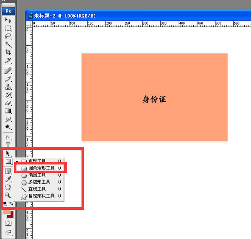Viewport: 251px width, 239px height.
Task: Swap foreground and background colors
Action: (x=11, y=203)
